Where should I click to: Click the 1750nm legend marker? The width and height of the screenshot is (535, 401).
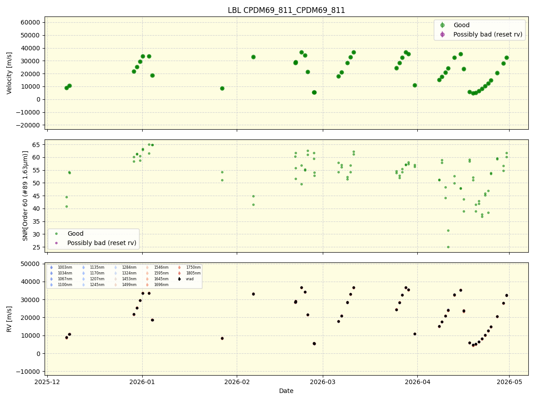(x=180, y=267)
